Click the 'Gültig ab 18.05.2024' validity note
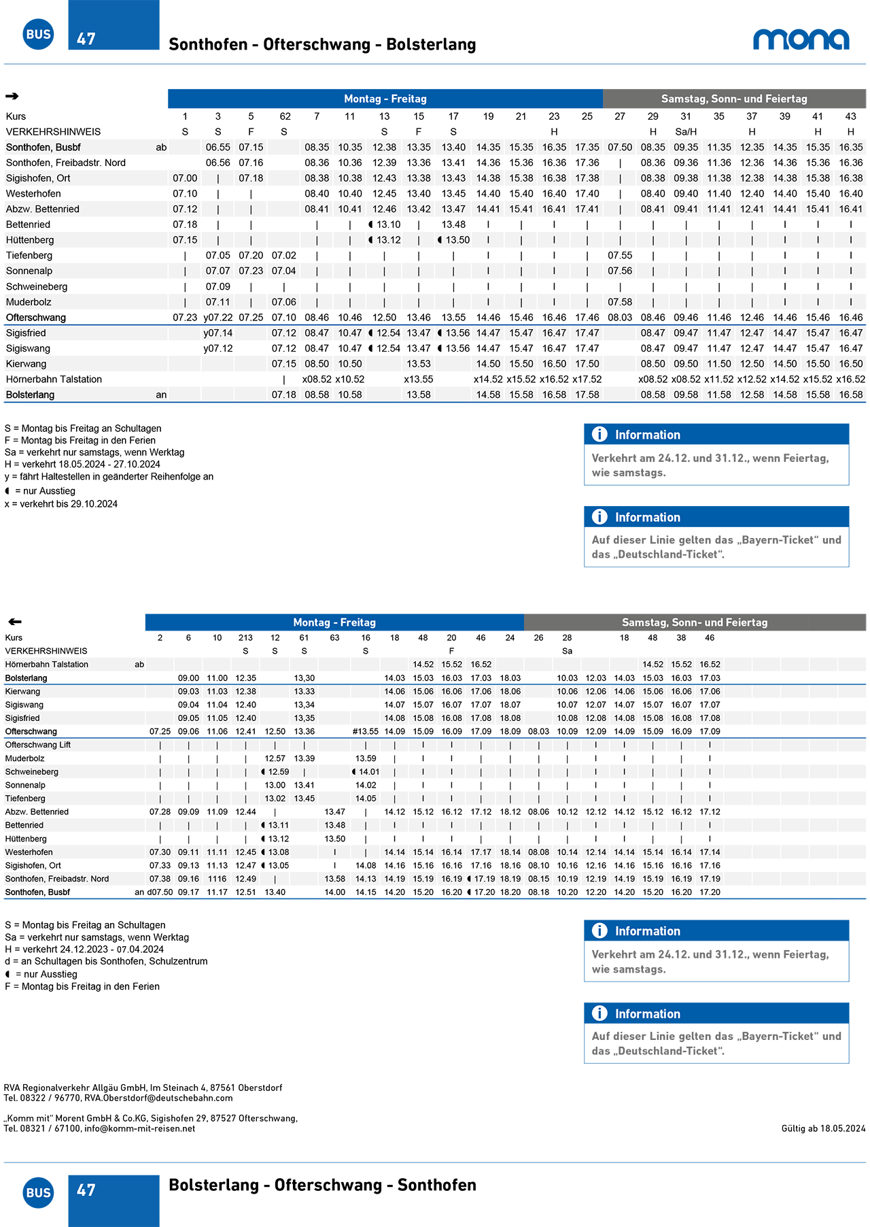This screenshot has width=870, height=1227. click(824, 1128)
